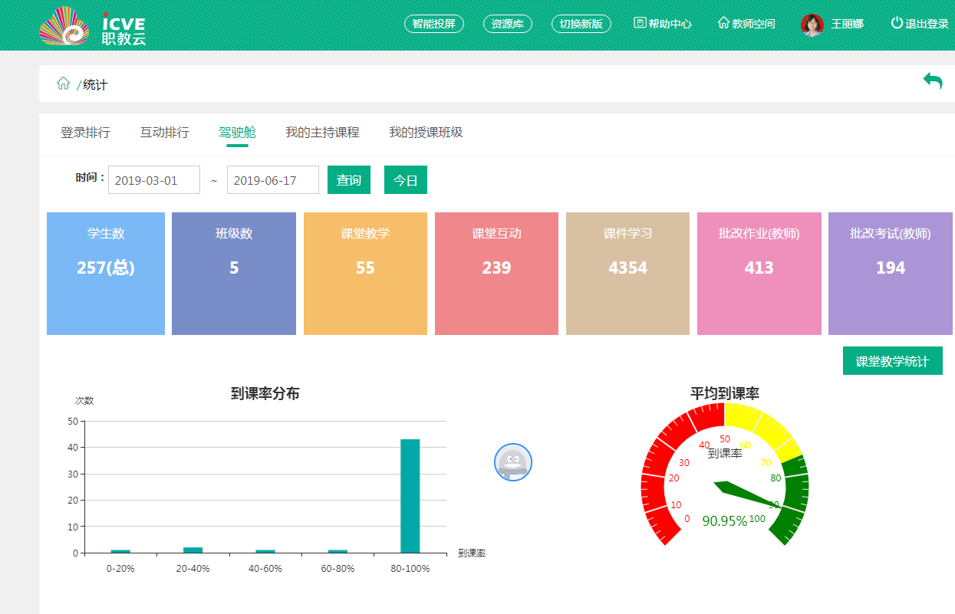The width and height of the screenshot is (955, 614).
Task: Open the 资源库 resource library
Action: click(507, 24)
